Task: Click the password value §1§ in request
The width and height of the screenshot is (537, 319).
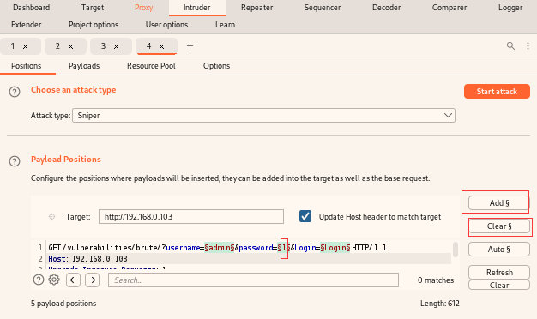Action: point(284,248)
